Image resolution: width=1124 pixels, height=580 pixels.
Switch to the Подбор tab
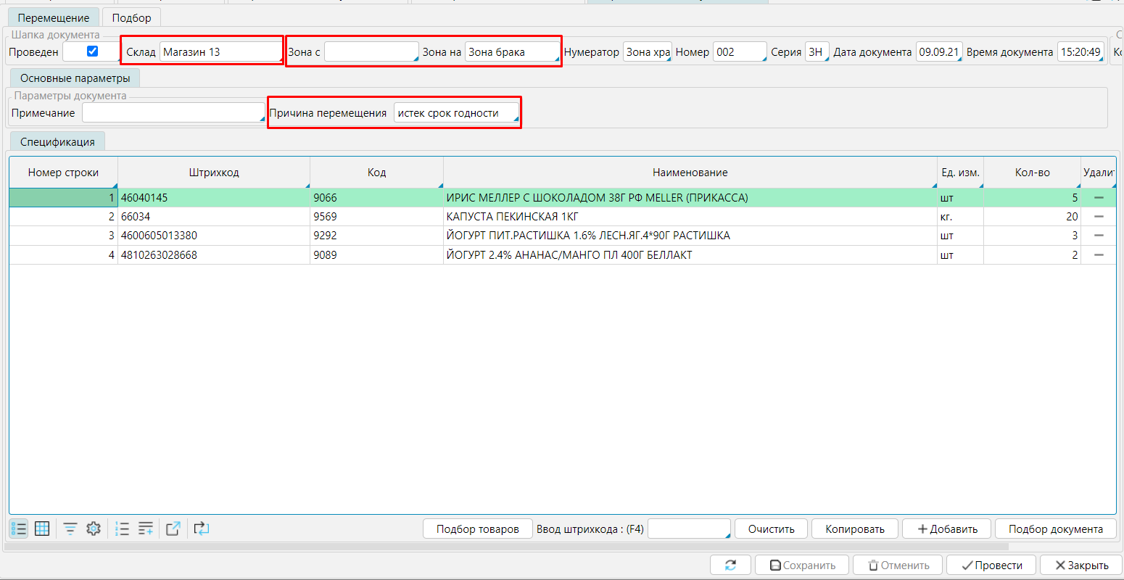(x=131, y=17)
